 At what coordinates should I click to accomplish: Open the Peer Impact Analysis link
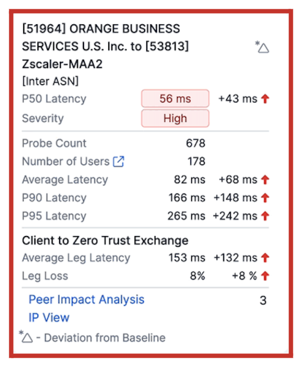(x=86, y=299)
